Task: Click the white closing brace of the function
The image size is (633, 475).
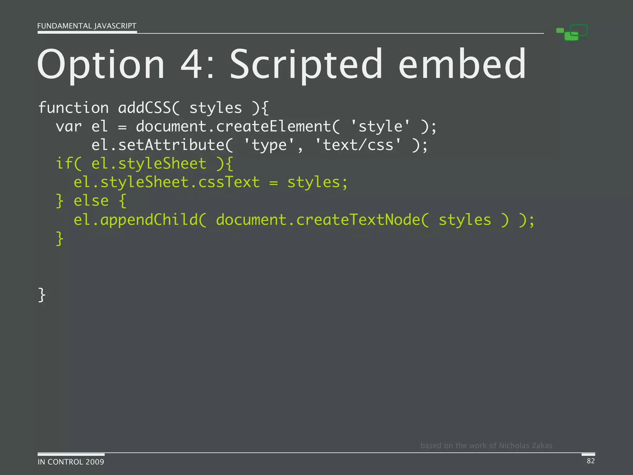Action: 42,295
